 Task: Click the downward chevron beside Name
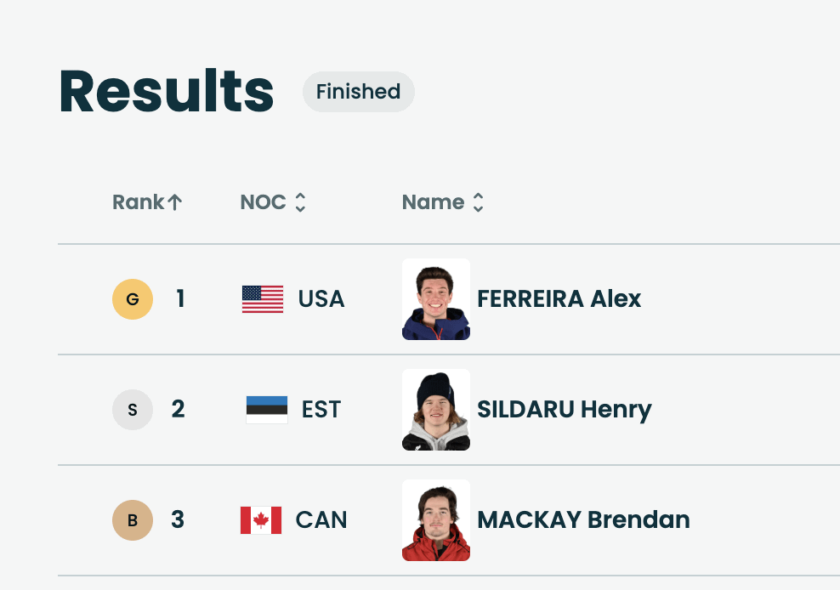click(478, 208)
